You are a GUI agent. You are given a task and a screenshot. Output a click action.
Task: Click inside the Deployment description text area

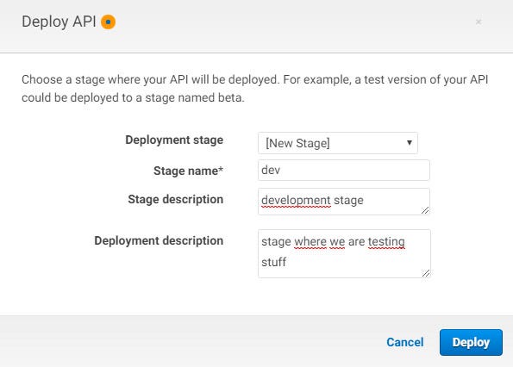344,253
